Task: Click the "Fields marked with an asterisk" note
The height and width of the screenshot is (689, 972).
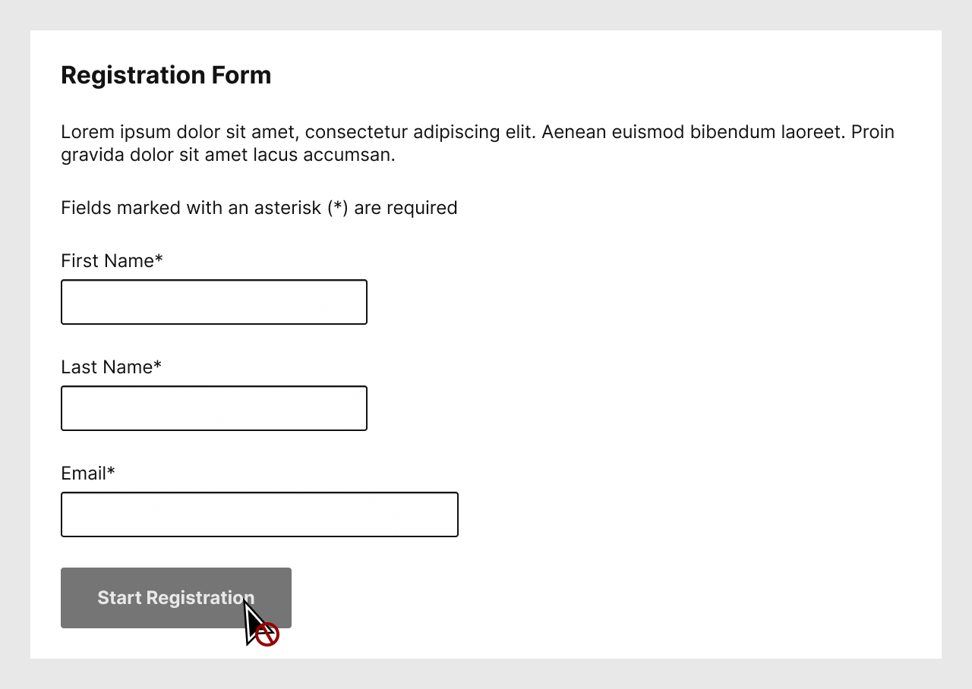Action: coord(259,208)
